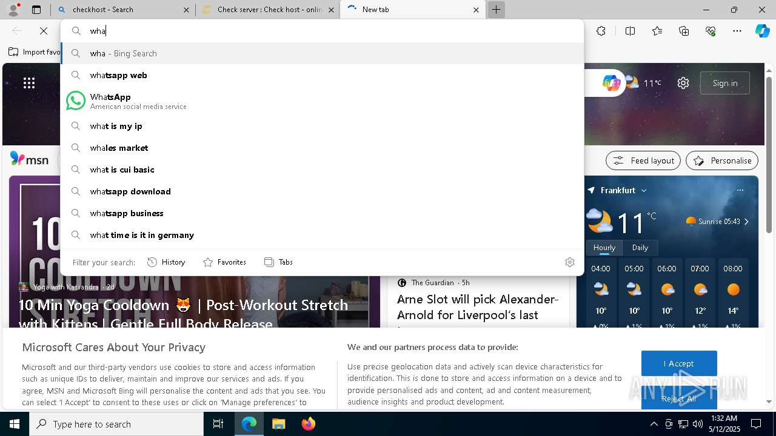
Task: Open the weather card three-dot menu
Action: pyautogui.click(x=740, y=190)
